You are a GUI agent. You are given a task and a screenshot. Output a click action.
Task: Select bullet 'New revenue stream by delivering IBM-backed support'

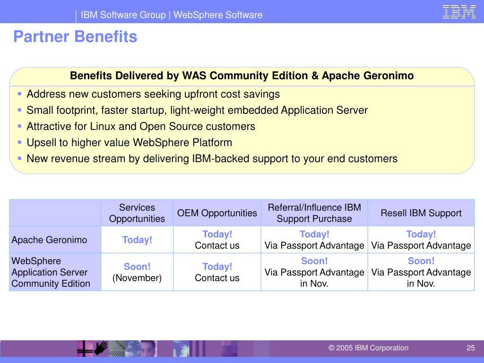(x=212, y=158)
